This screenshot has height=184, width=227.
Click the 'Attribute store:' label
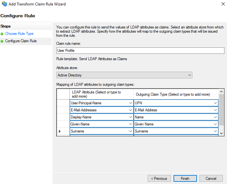(x=67, y=68)
